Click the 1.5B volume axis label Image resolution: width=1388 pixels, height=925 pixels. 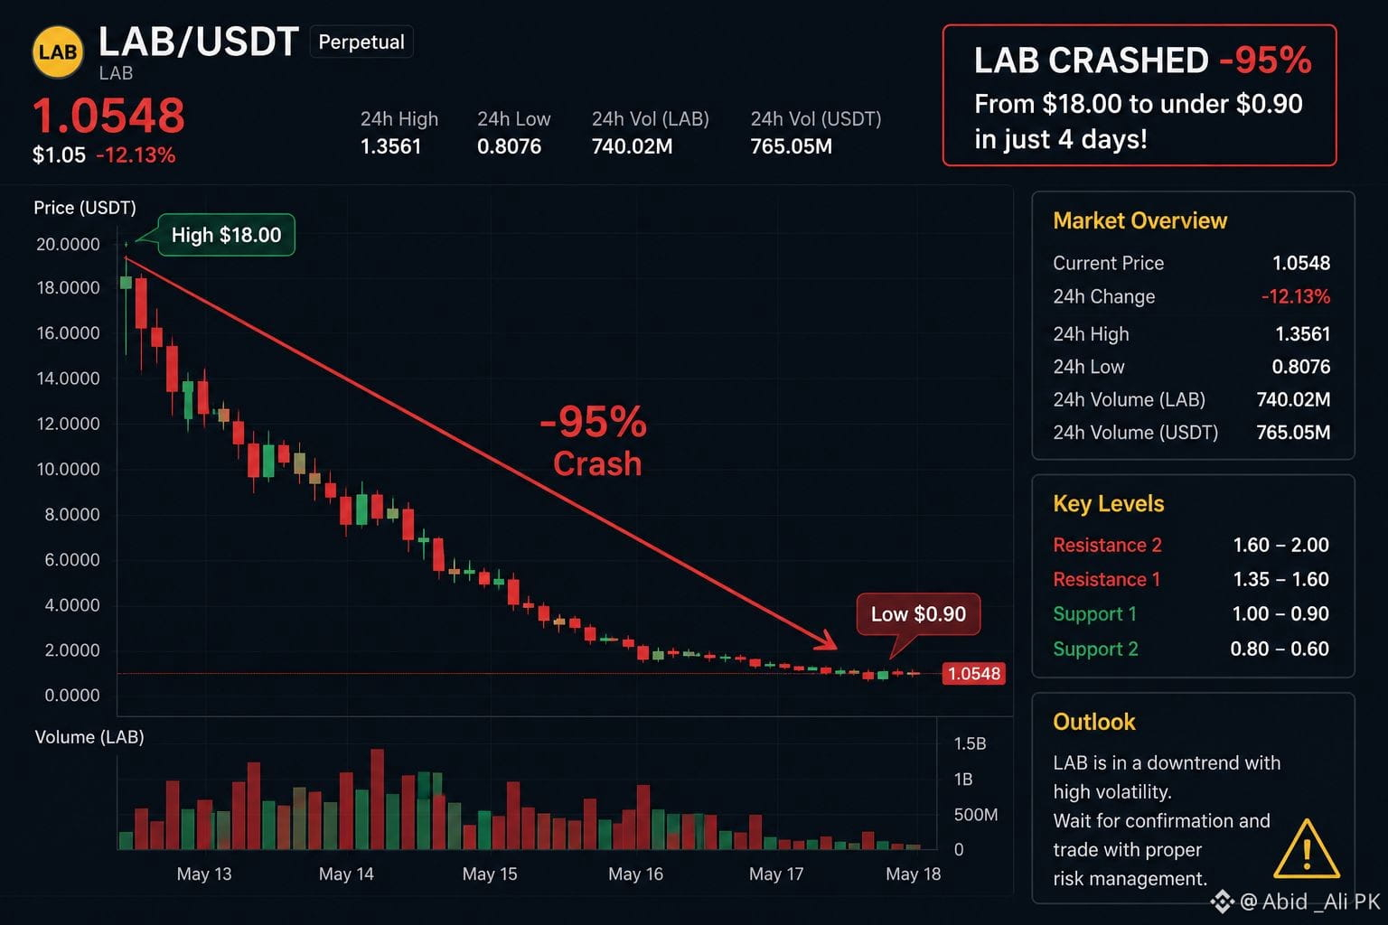970,743
